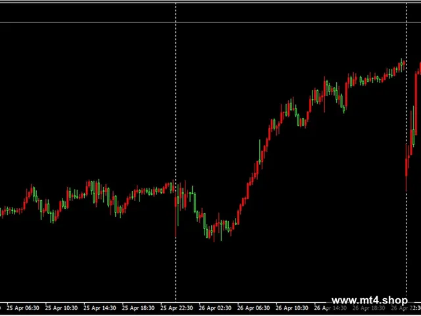421x316 pixels.
Task: Click the 25 Apr 14:30 time label
Action: (x=100, y=308)
